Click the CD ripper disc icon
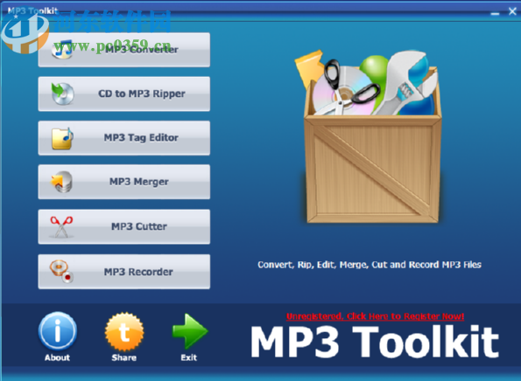Viewport: 521px width, 381px height. point(62,94)
